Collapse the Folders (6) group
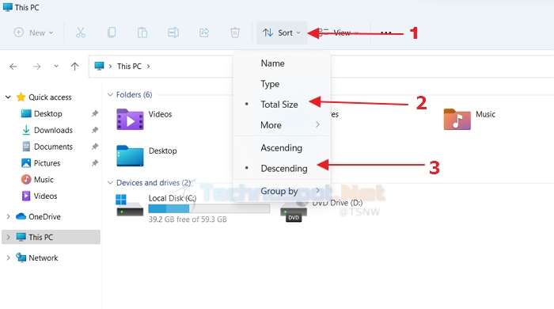Screen dimensions: 554x309 click(x=110, y=94)
